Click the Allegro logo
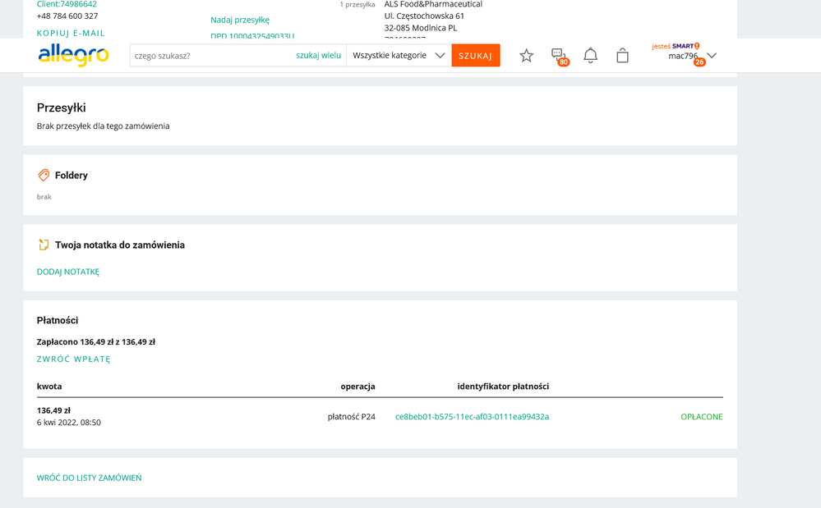The height and width of the screenshot is (508, 821). [x=73, y=55]
